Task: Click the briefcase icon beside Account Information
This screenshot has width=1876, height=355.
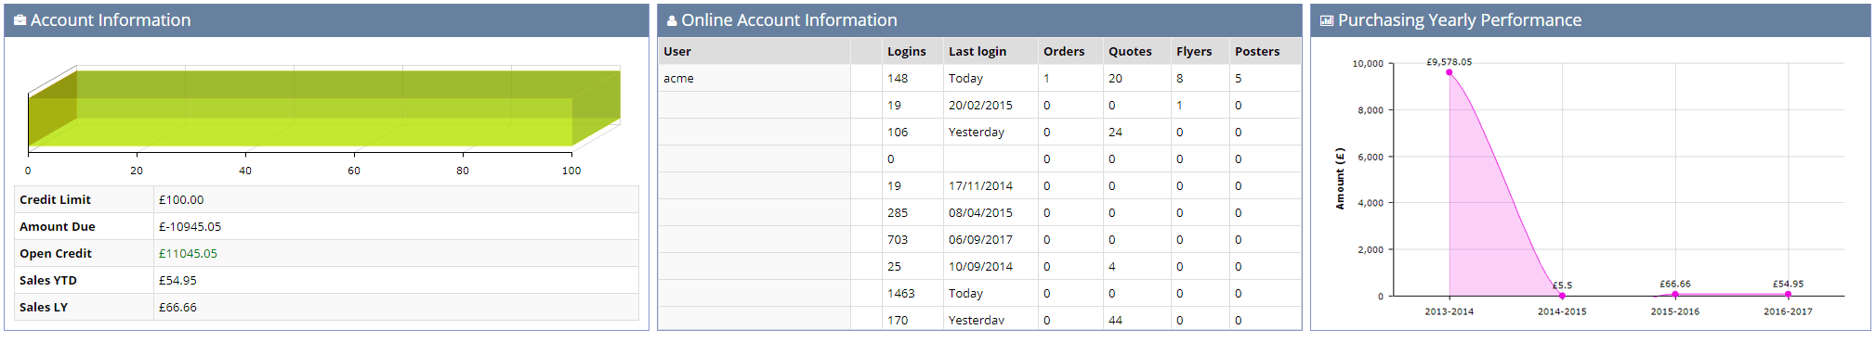Action: 20,20
